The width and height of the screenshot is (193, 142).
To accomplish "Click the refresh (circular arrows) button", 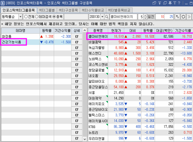I will 183,17.
